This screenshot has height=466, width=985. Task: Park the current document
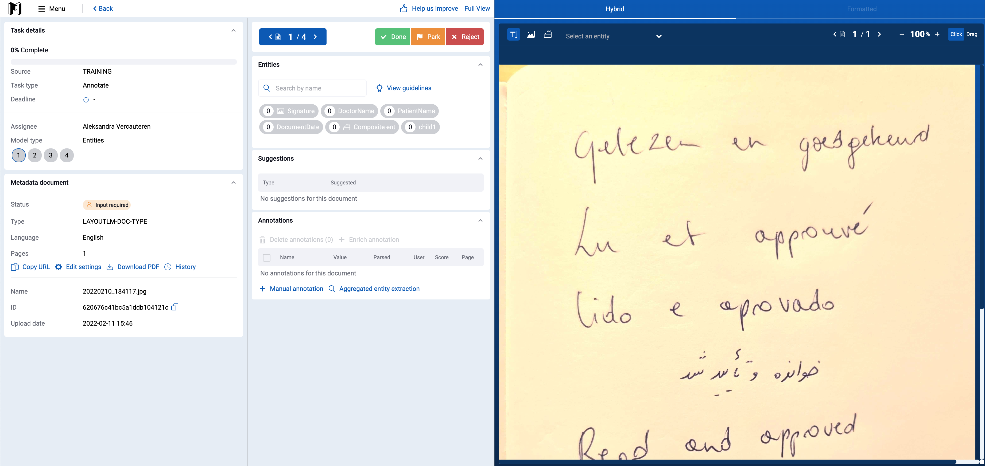(x=428, y=37)
